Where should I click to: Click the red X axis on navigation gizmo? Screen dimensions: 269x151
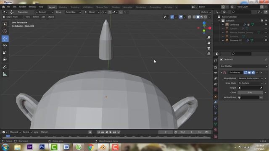point(210,28)
